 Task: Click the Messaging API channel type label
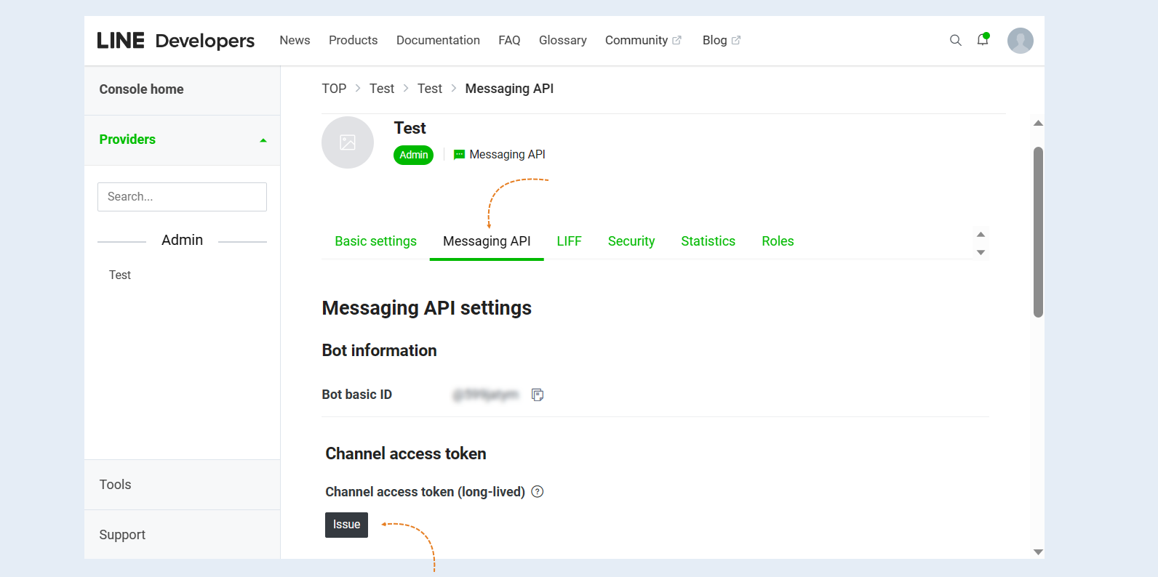click(x=499, y=155)
